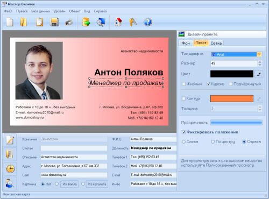Open the Дизайн menu

pos(60,11)
